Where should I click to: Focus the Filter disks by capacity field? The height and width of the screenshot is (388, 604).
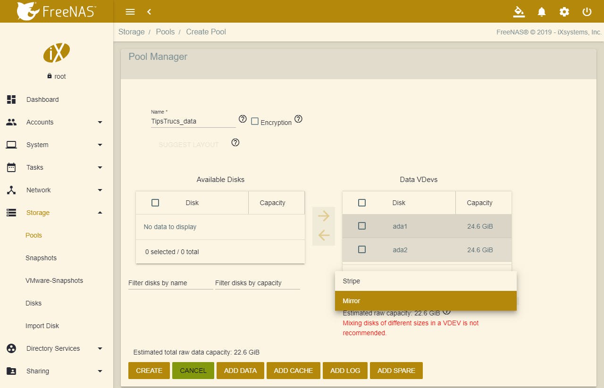pos(258,283)
